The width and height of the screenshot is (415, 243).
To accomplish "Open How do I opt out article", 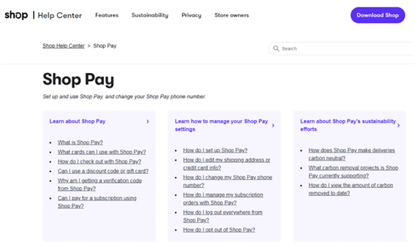I will [219, 230].
